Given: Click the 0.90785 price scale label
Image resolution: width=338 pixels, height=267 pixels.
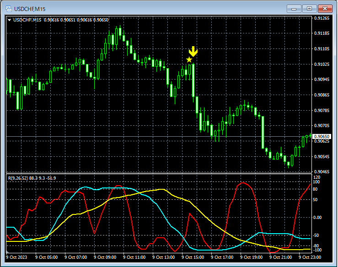Looking at the screenshot, I should point(322,110).
